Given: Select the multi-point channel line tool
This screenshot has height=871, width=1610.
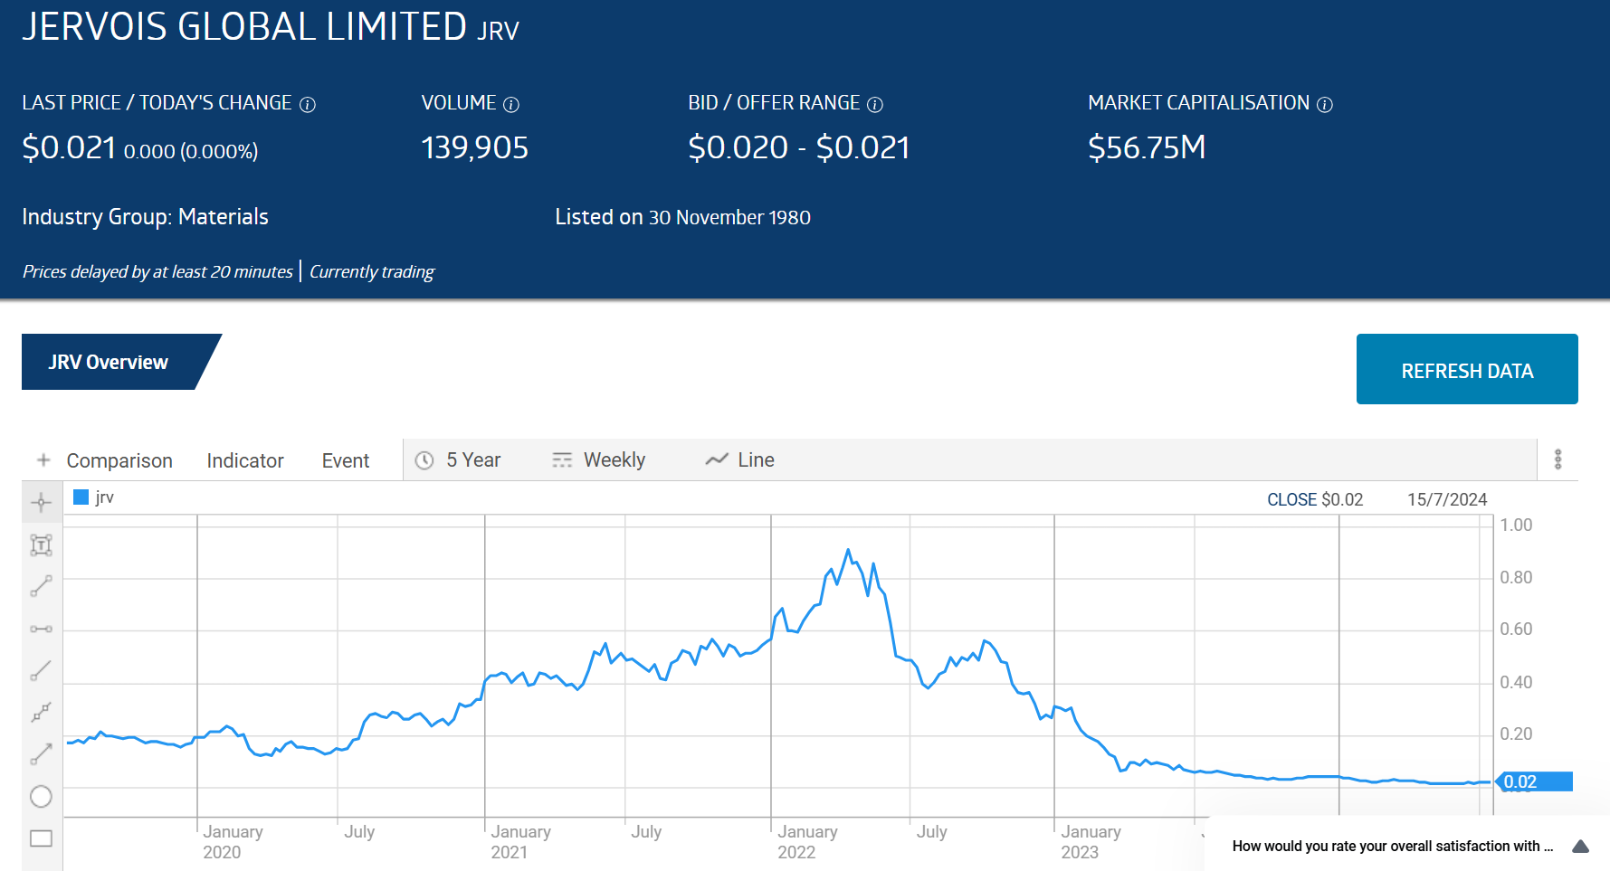Looking at the screenshot, I should coord(41,712).
